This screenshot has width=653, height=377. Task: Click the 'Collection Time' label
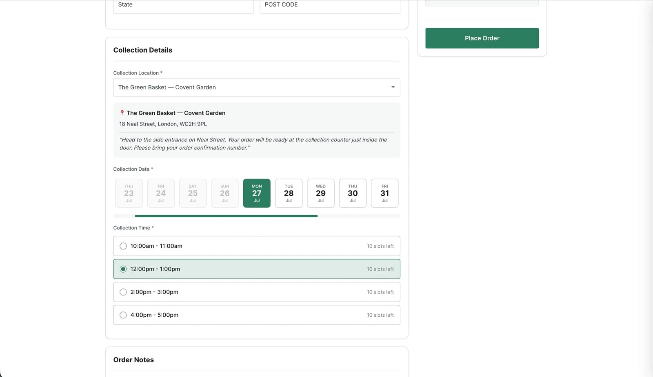click(x=132, y=228)
